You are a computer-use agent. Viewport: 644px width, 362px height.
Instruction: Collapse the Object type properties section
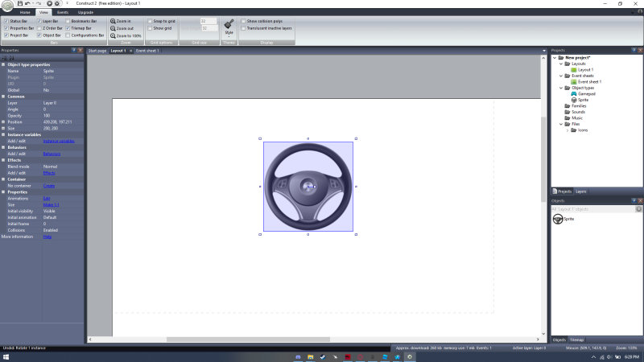3,64
